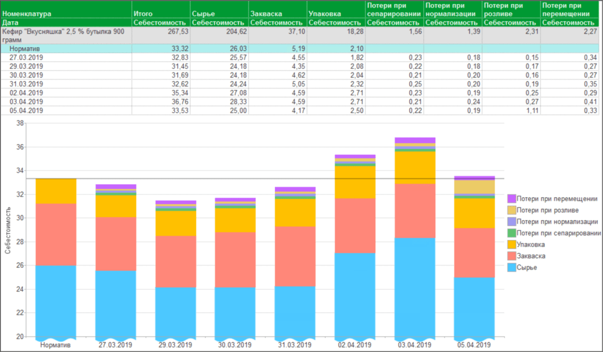Click the перемещение loss value 0,41
Screen dimensions: 603x352
(x=570, y=102)
